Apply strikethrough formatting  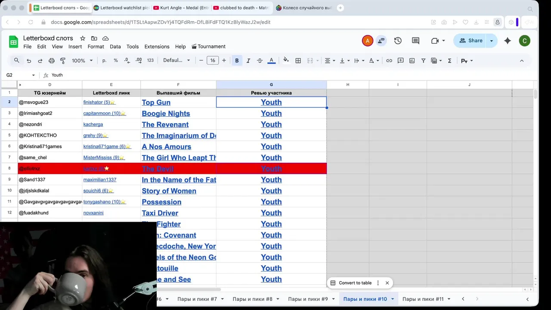(x=260, y=61)
